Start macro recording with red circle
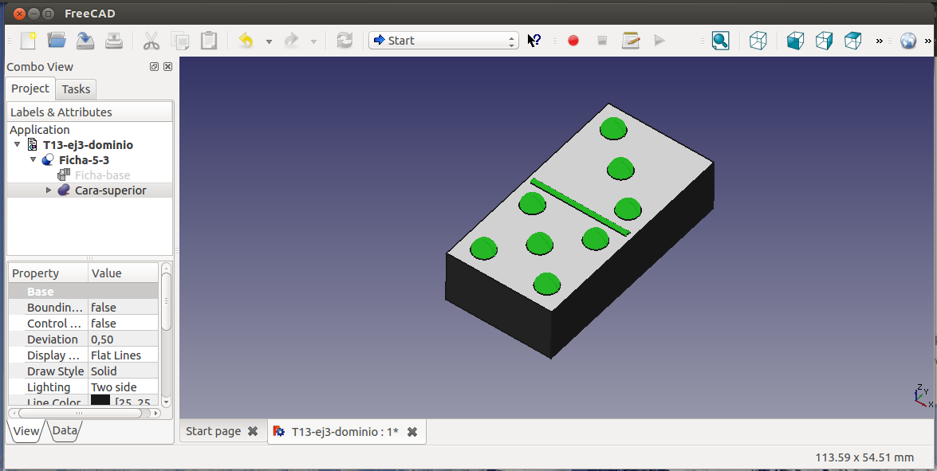 coord(573,41)
